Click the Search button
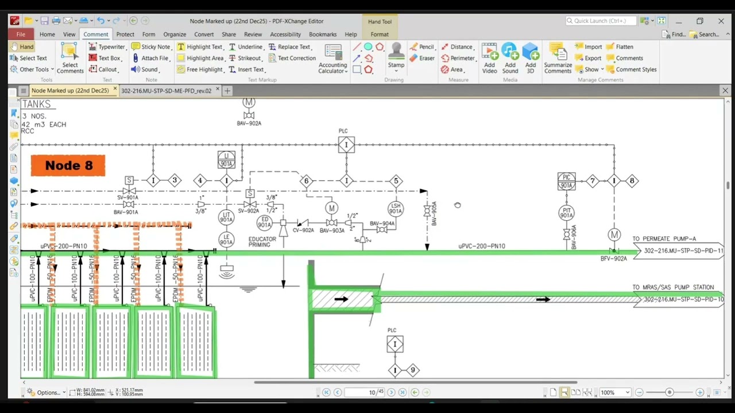The width and height of the screenshot is (735, 413). (704, 34)
